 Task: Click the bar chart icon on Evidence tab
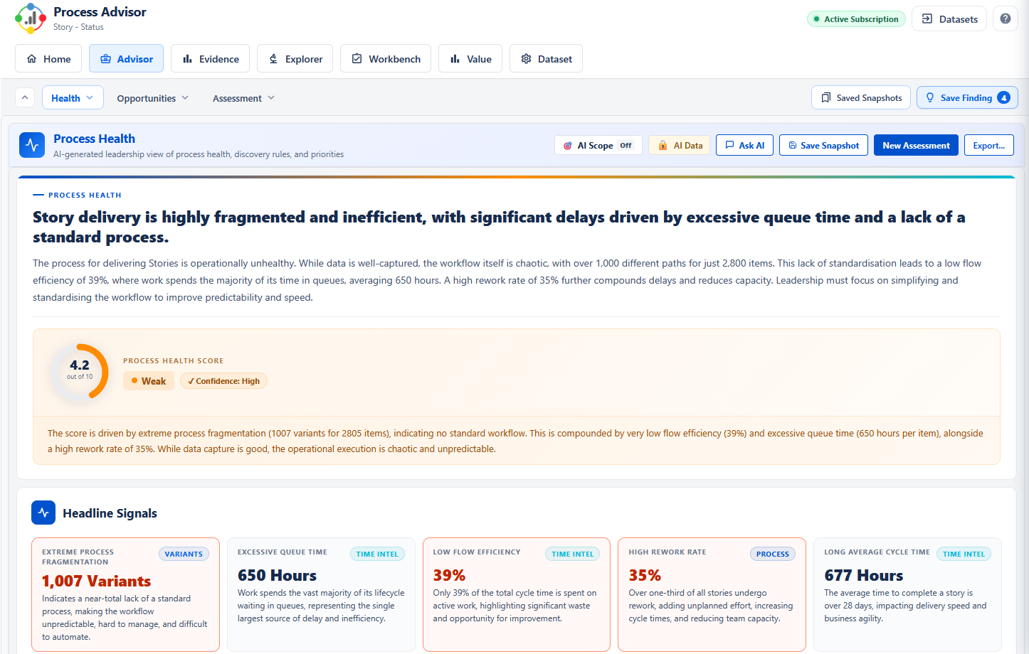[x=187, y=59]
